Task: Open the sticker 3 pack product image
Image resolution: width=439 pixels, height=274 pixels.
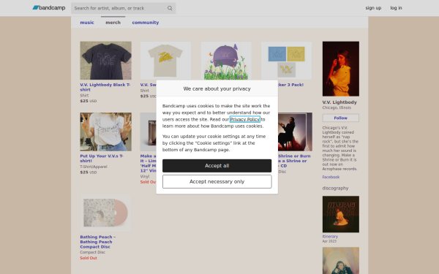Action: [286, 61]
